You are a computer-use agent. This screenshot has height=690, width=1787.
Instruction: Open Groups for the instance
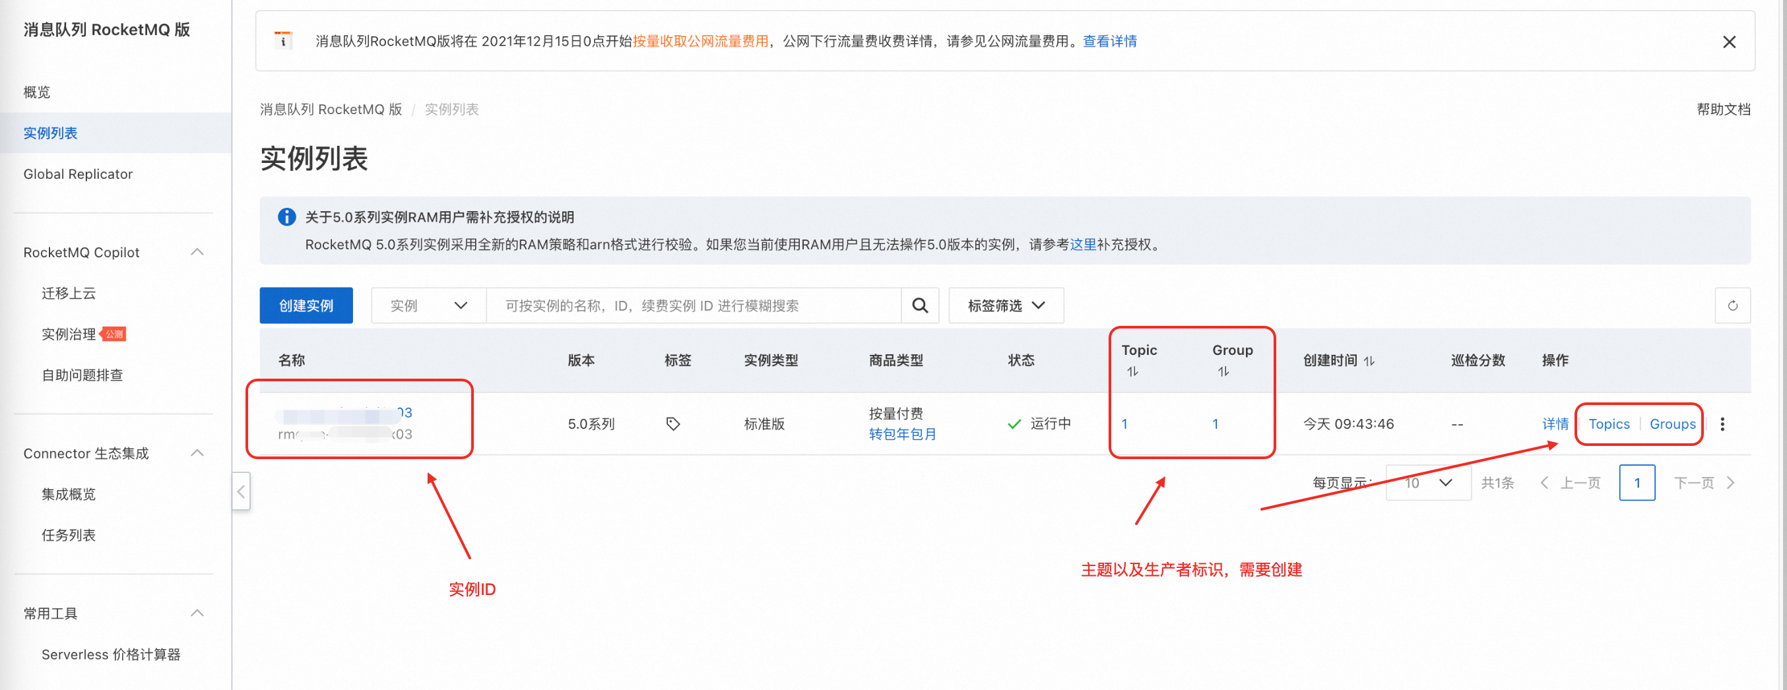(x=1672, y=423)
